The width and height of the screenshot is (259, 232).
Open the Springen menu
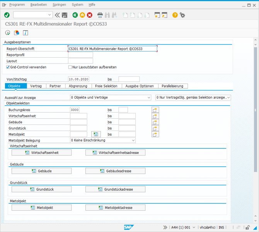59,5
